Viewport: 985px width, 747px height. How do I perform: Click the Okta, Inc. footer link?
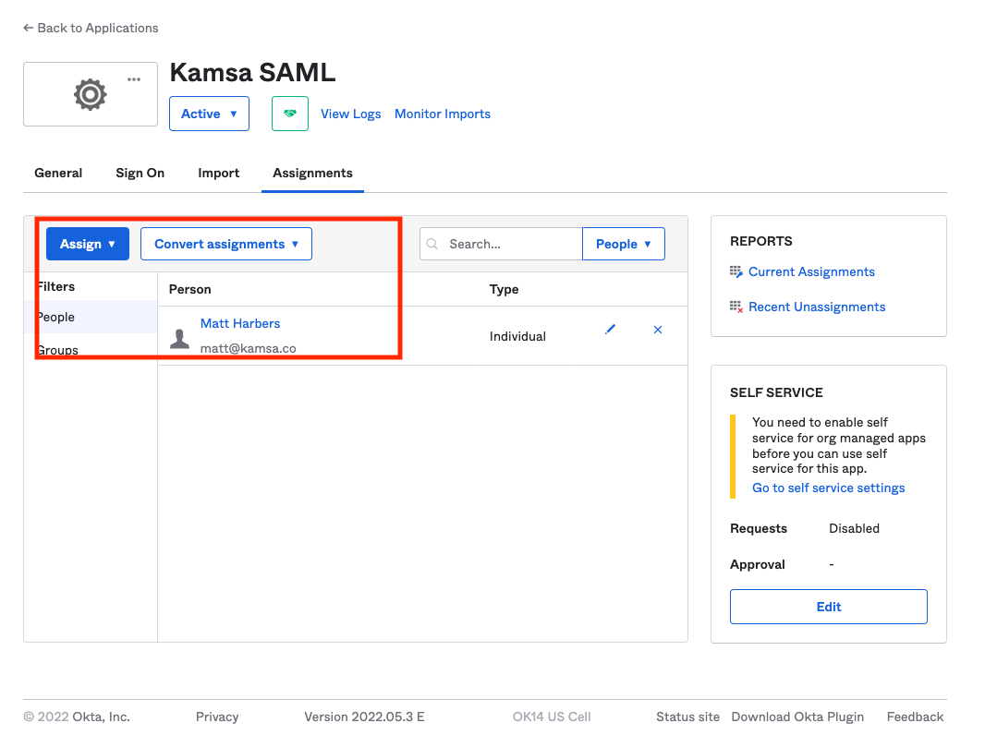click(x=101, y=717)
